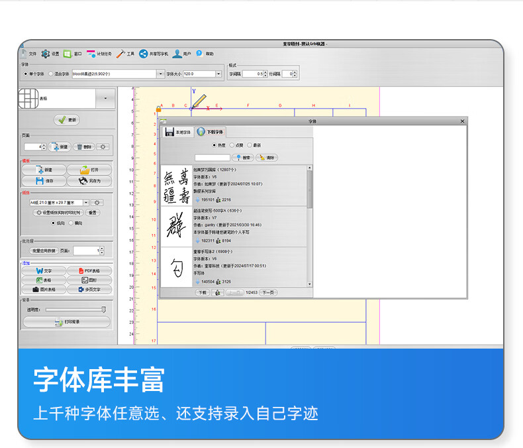Open the 计划任务 scheduled tasks menu
The width and height of the screenshot is (523, 448).
99,54
